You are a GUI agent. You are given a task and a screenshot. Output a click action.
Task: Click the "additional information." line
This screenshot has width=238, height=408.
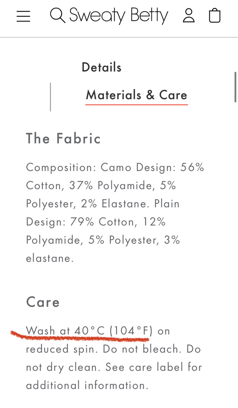[x=87, y=385]
